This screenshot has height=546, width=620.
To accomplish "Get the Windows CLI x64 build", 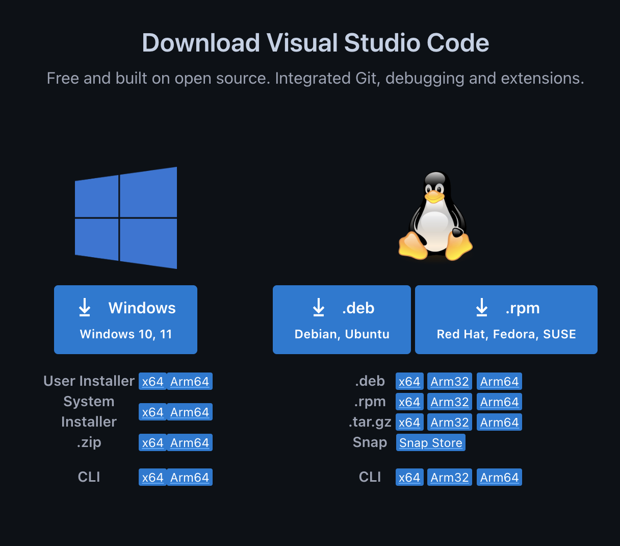I will click(x=152, y=478).
